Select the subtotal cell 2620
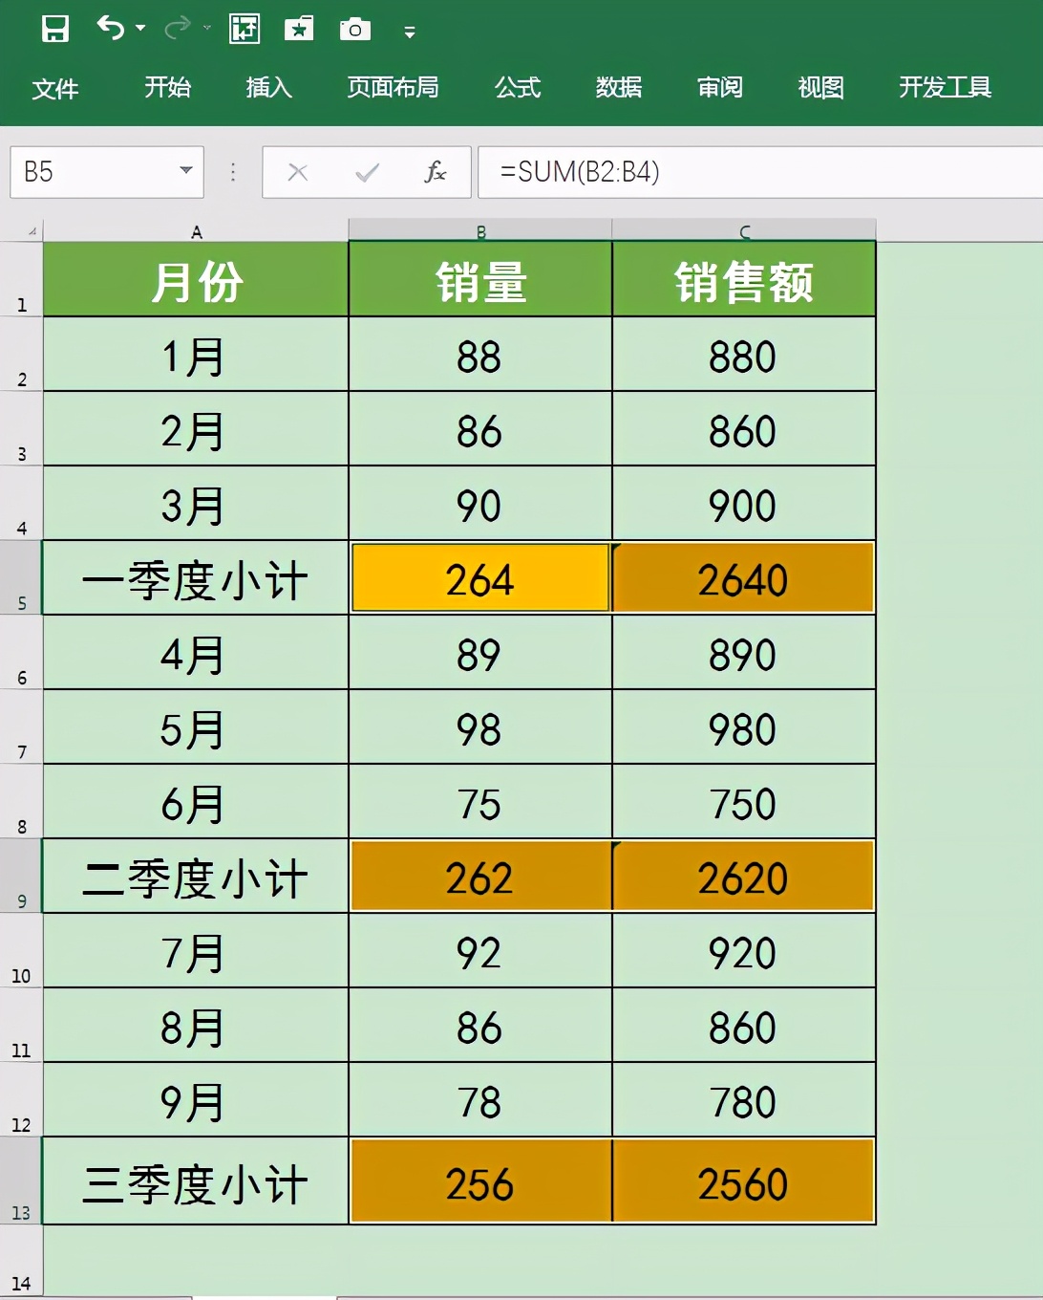The height and width of the screenshot is (1300, 1043). tap(744, 876)
